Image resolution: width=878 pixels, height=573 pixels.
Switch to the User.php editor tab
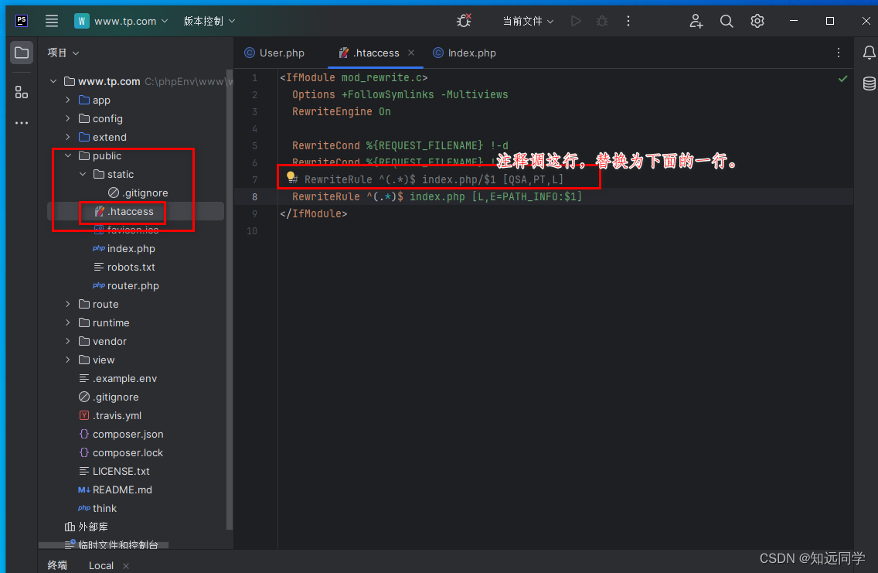275,53
